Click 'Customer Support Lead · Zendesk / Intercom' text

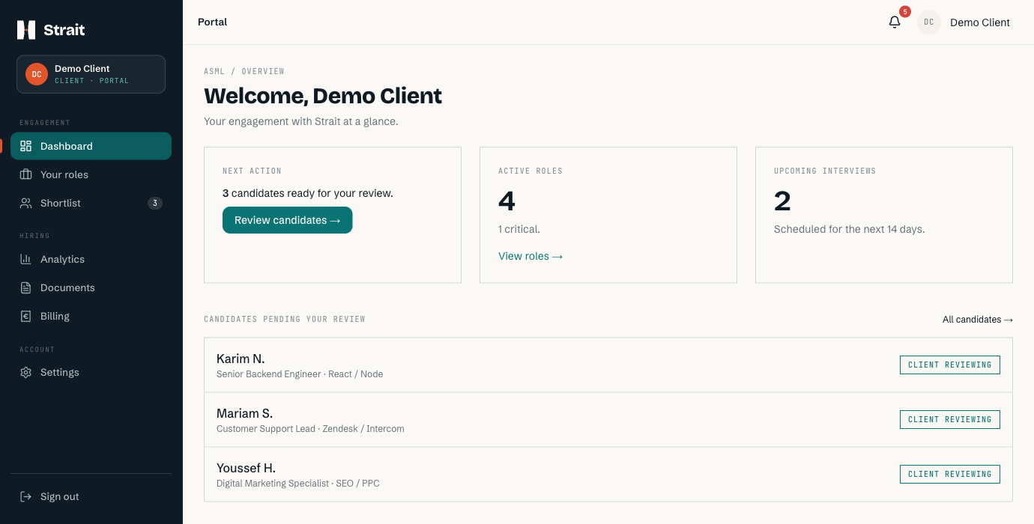[310, 429]
